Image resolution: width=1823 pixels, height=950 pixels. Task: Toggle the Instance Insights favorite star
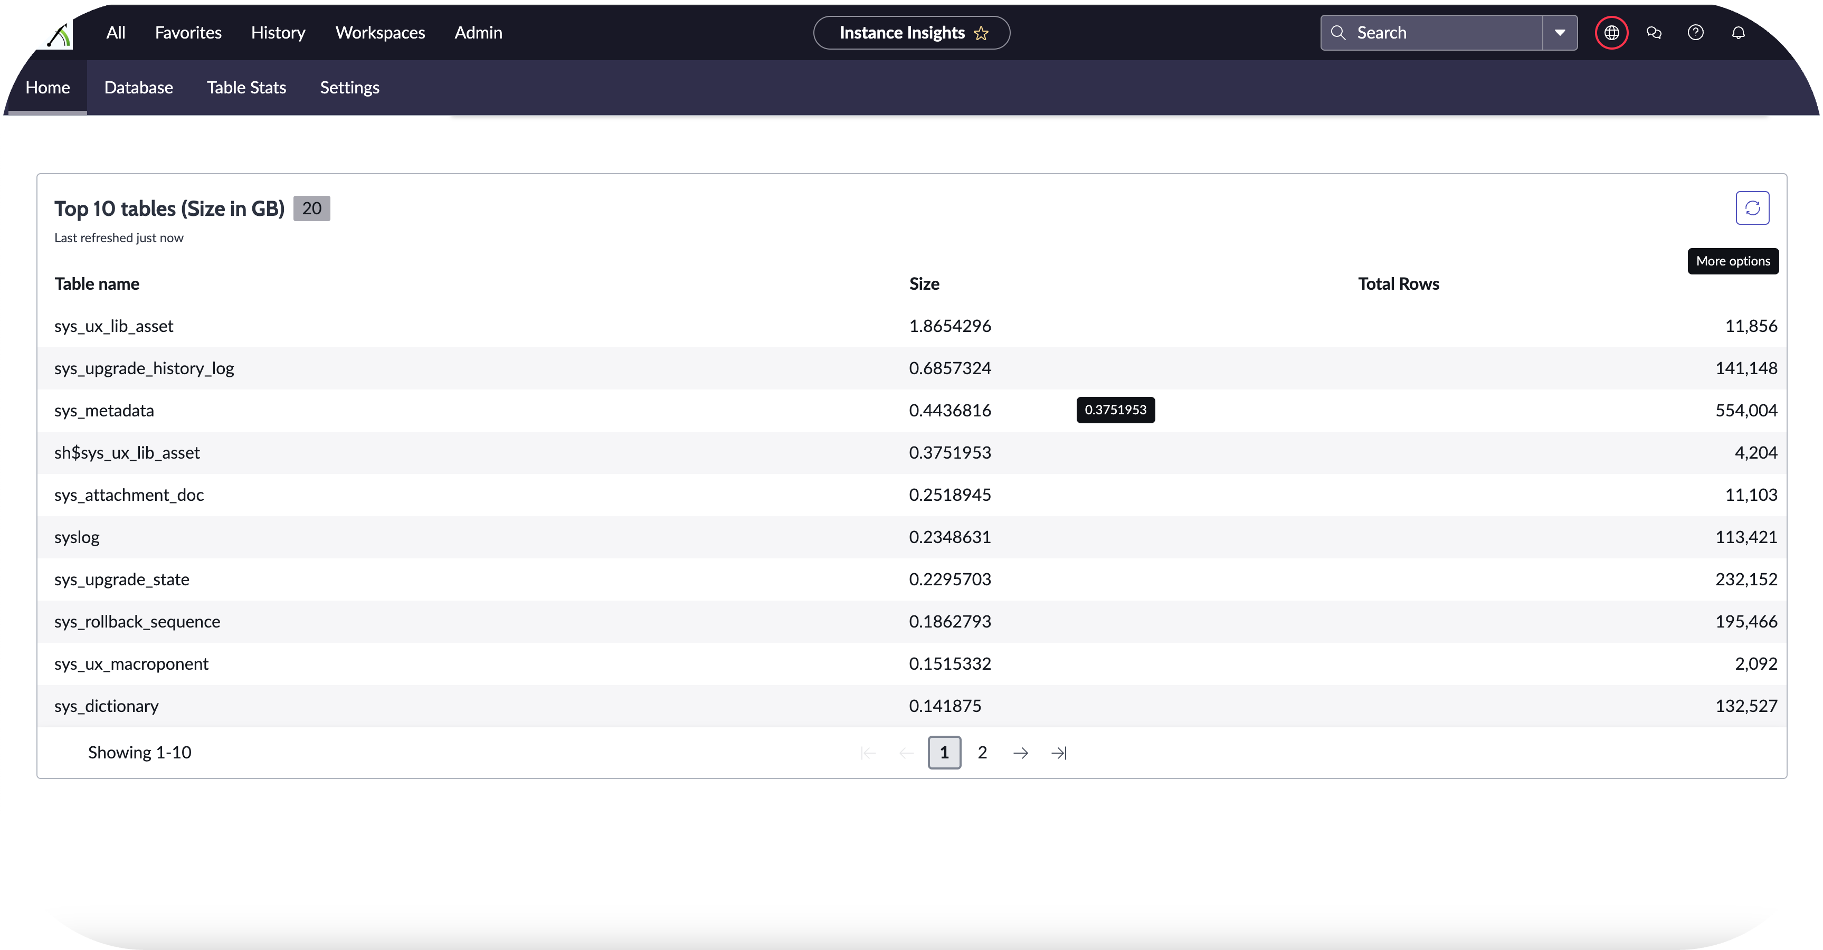(x=982, y=33)
